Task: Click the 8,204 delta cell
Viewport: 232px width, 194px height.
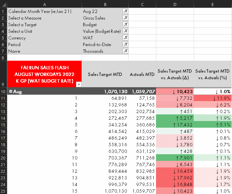Action: pos(175,105)
